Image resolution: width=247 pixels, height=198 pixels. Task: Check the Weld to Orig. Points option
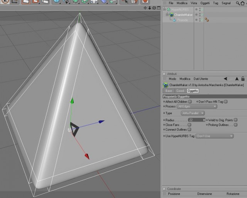(236, 120)
